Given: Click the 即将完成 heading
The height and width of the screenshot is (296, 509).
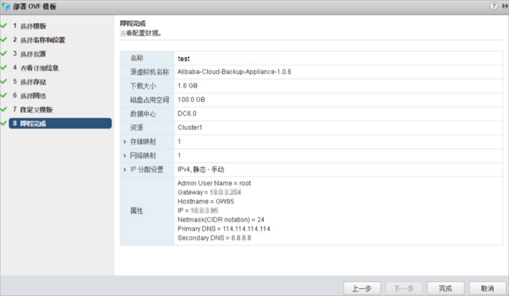Looking at the screenshot, I should 133,24.
